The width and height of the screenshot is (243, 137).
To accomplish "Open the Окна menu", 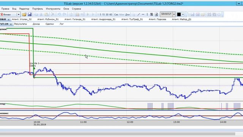I will coord(66,9).
